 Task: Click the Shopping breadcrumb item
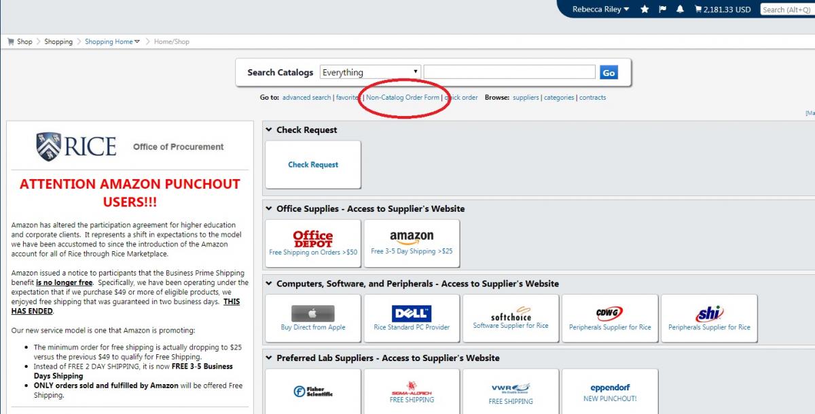point(58,41)
